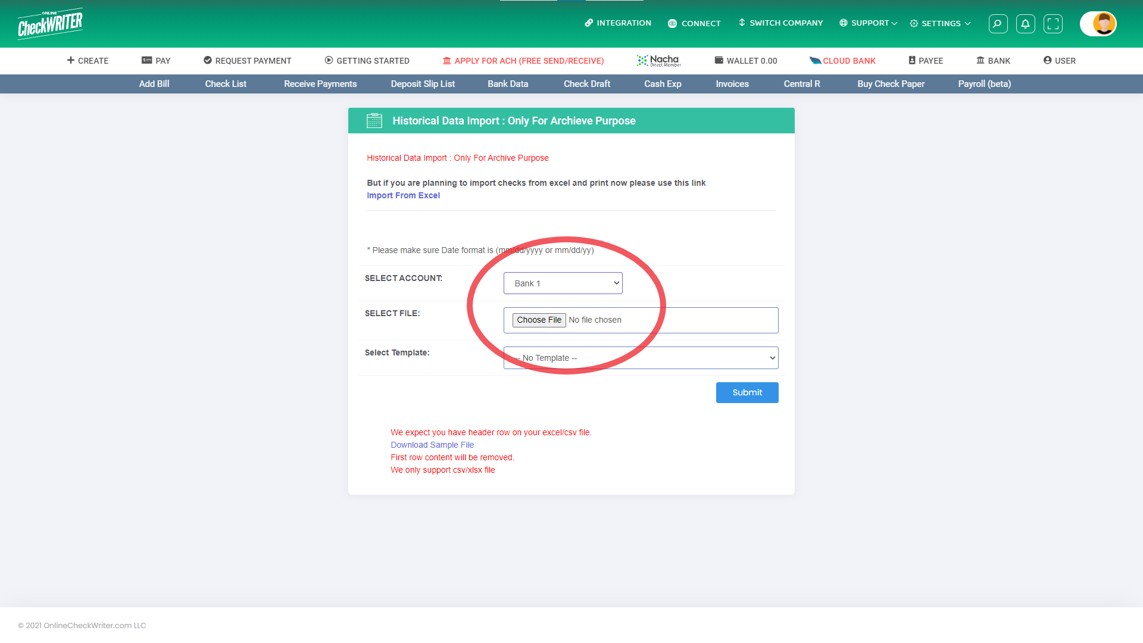1143x643 pixels.
Task: Click the Select File input box
Action: pyautogui.click(x=641, y=320)
